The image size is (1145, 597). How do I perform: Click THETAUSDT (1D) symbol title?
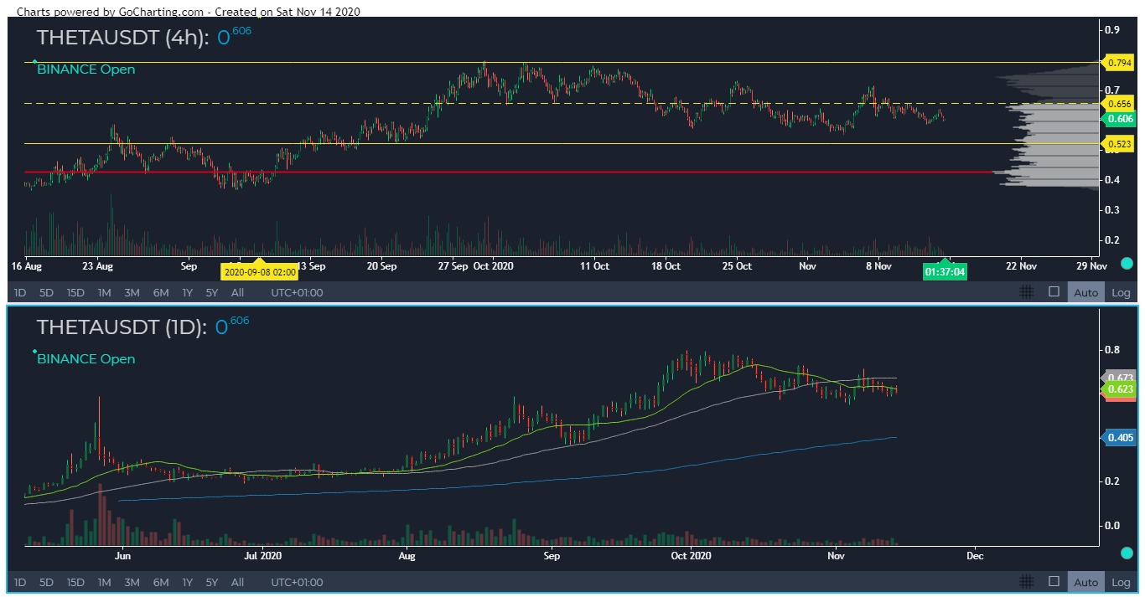pyautogui.click(x=122, y=327)
